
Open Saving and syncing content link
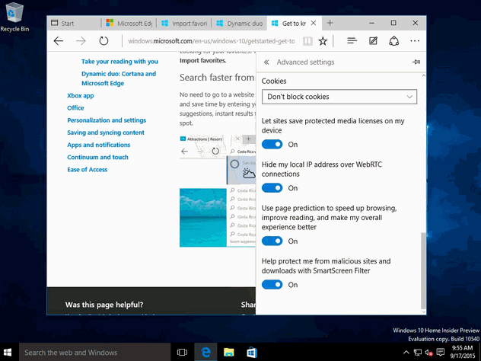click(x=106, y=133)
